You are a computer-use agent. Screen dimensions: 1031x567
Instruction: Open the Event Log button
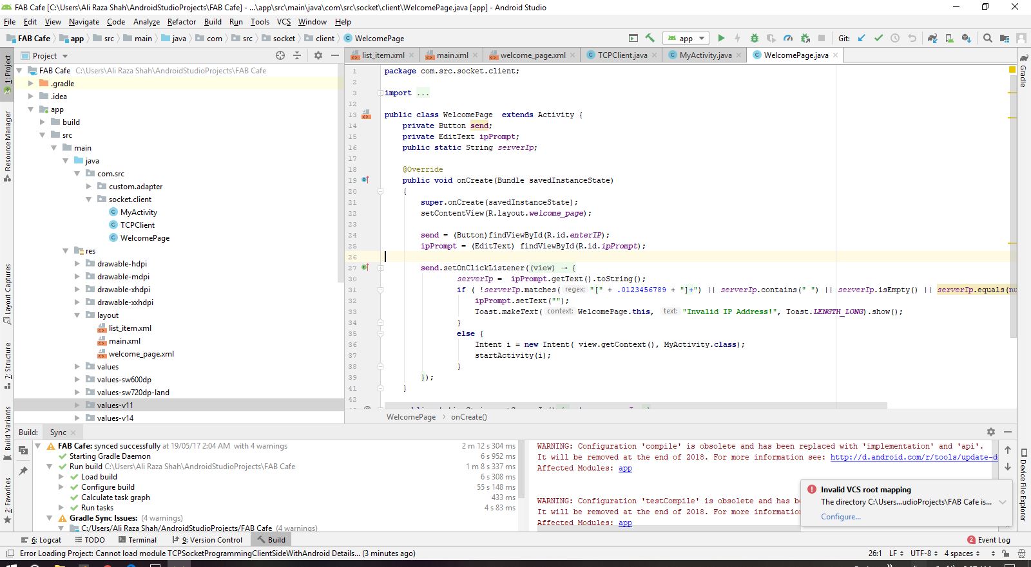(989, 540)
